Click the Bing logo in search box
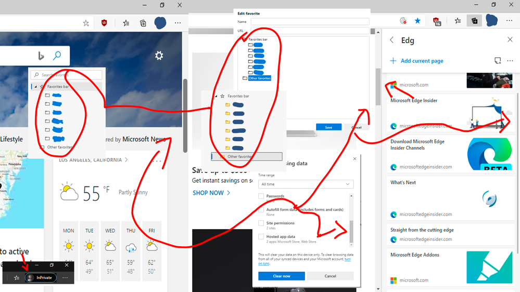Screen dimensions: 520x292 [x=41, y=56]
